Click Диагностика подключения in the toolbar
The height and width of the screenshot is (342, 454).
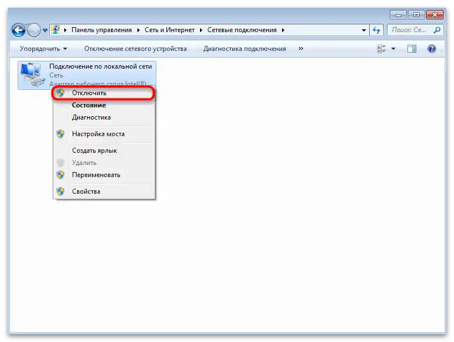click(244, 49)
